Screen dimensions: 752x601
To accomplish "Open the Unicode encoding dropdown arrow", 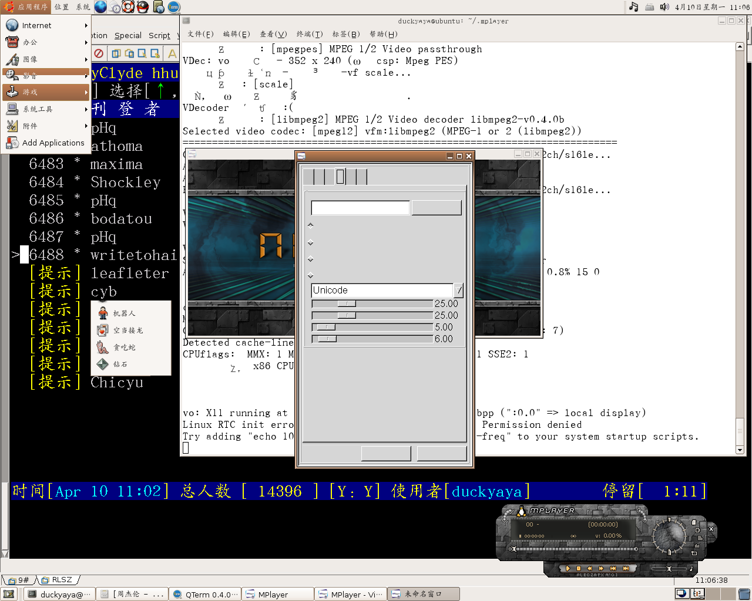I will [459, 290].
